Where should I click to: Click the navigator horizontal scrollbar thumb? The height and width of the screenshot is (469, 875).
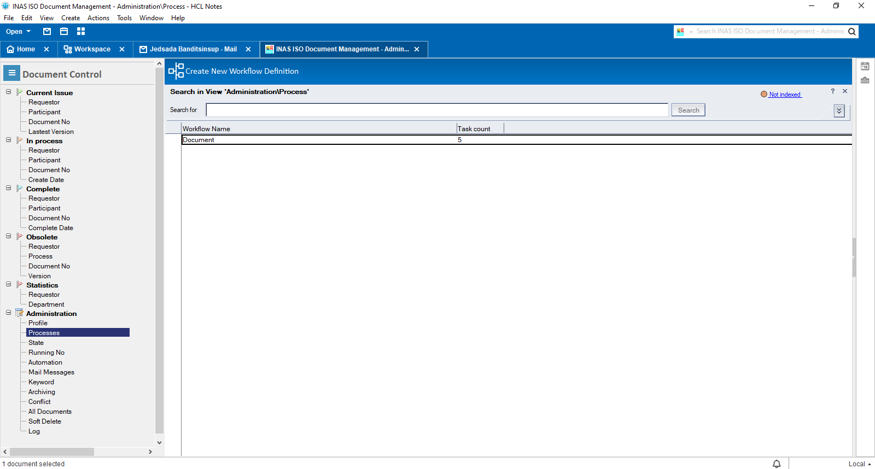[x=52, y=452]
